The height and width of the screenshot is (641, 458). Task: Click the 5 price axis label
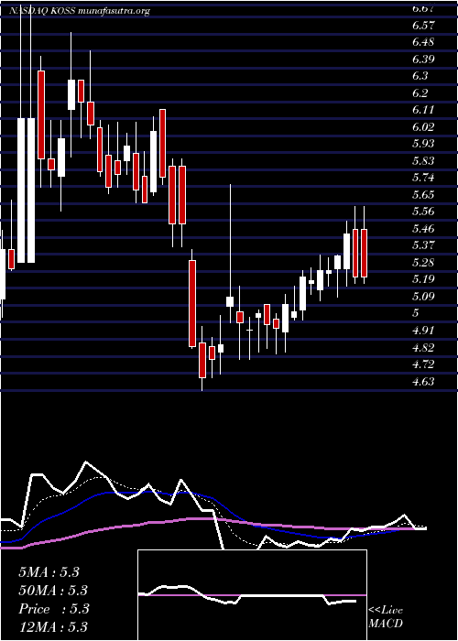pyautogui.click(x=416, y=313)
